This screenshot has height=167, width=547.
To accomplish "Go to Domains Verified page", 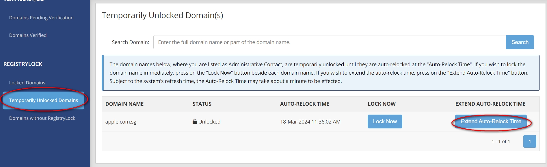I will [28, 35].
